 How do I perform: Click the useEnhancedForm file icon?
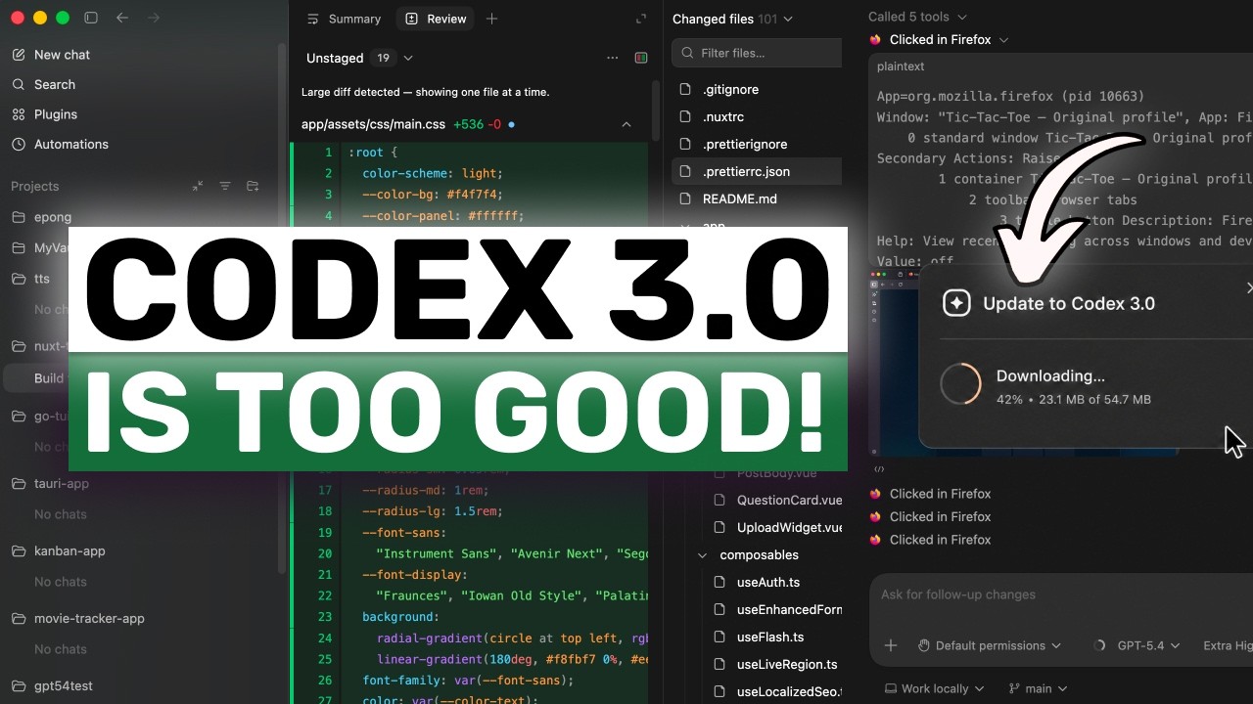tap(719, 609)
